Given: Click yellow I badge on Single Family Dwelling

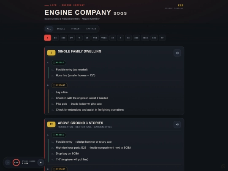Looking at the screenshot, I should point(51,53).
